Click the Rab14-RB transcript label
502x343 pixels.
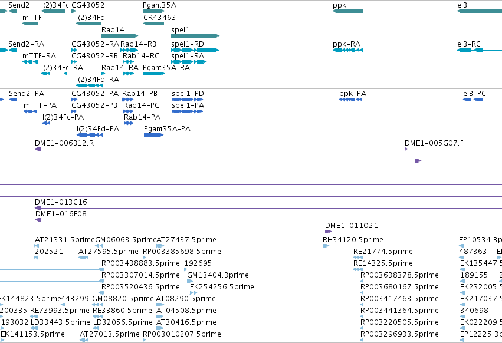coord(138,44)
